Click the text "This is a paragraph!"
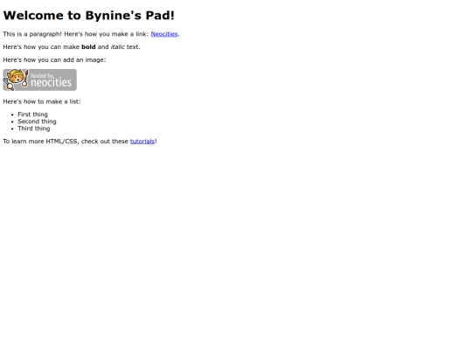Viewport: 472px width, 354px height. point(32,34)
